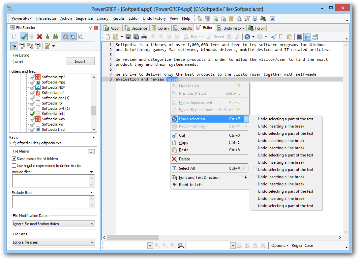The image size is (359, 260).
Task: Toggle the check mark beside Softpedia.wav
Action: click(32, 119)
